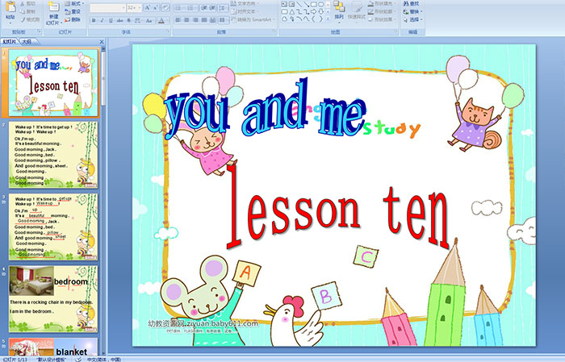Select the triangle shape in gallery
Screen dimensions: 565x362
click(x=292, y=12)
